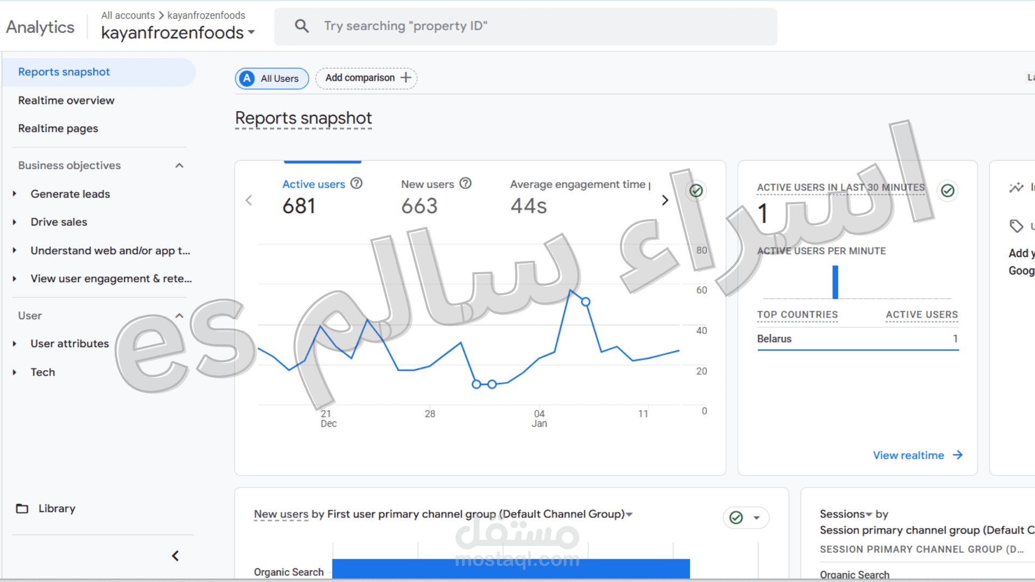Open the Active users help icon
Image resolution: width=1035 pixels, height=582 pixels.
click(x=356, y=183)
